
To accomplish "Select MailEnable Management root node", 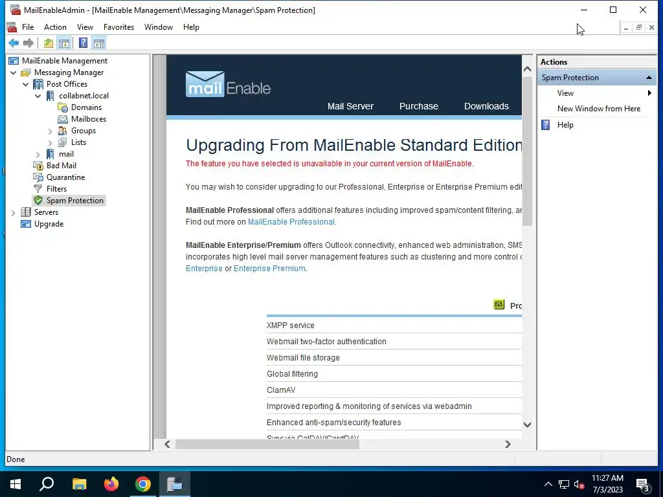I will [x=64, y=61].
